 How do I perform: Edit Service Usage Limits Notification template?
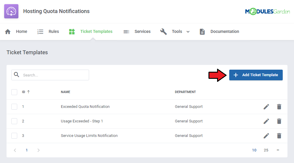[266, 136]
